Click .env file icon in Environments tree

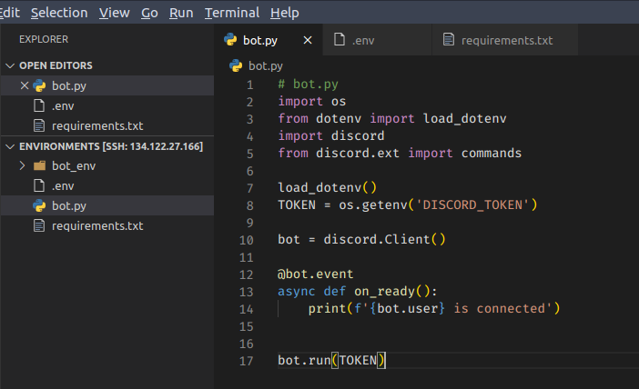pos(39,185)
